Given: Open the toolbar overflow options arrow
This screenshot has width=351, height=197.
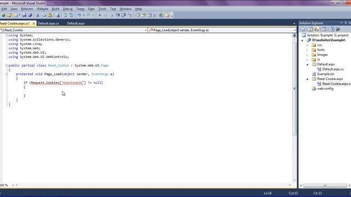Looking at the screenshot, I should [172, 16].
